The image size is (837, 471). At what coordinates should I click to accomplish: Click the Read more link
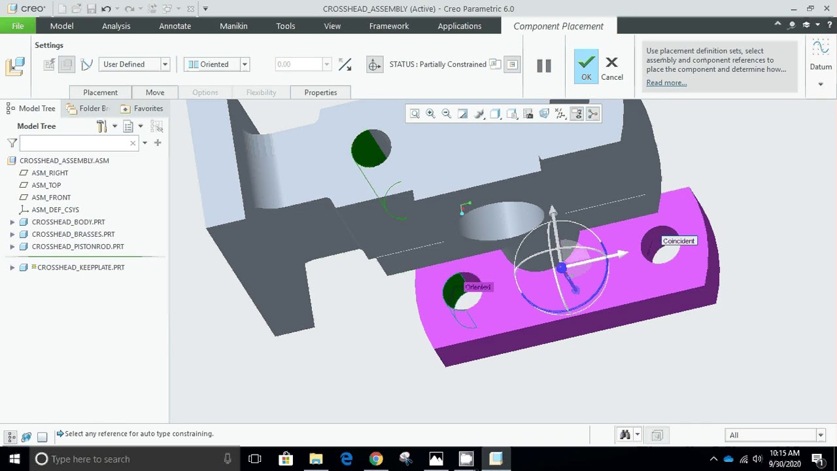pos(666,82)
